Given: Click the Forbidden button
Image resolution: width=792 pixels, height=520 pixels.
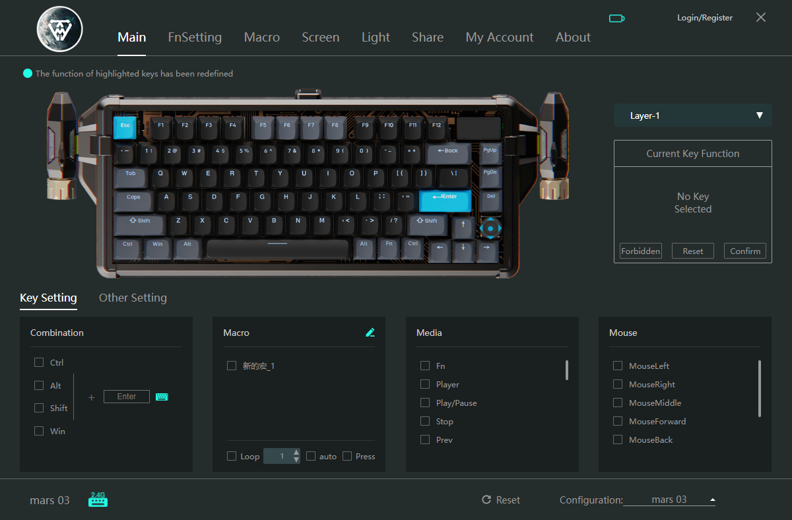Looking at the screenshot, I should [x=640, y=251].
